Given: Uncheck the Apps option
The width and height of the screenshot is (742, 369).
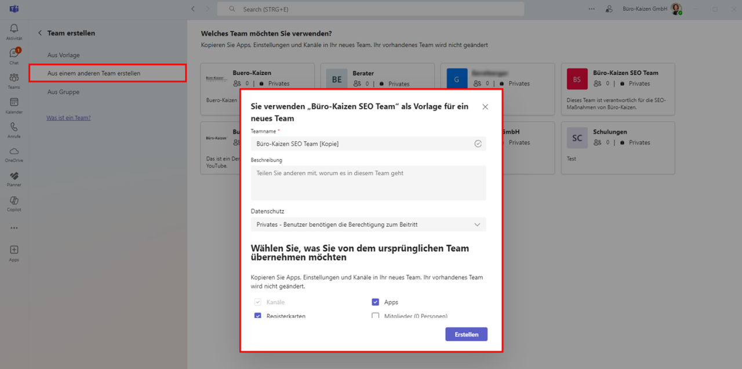Looking at the screenshot, I should [376, 302].
